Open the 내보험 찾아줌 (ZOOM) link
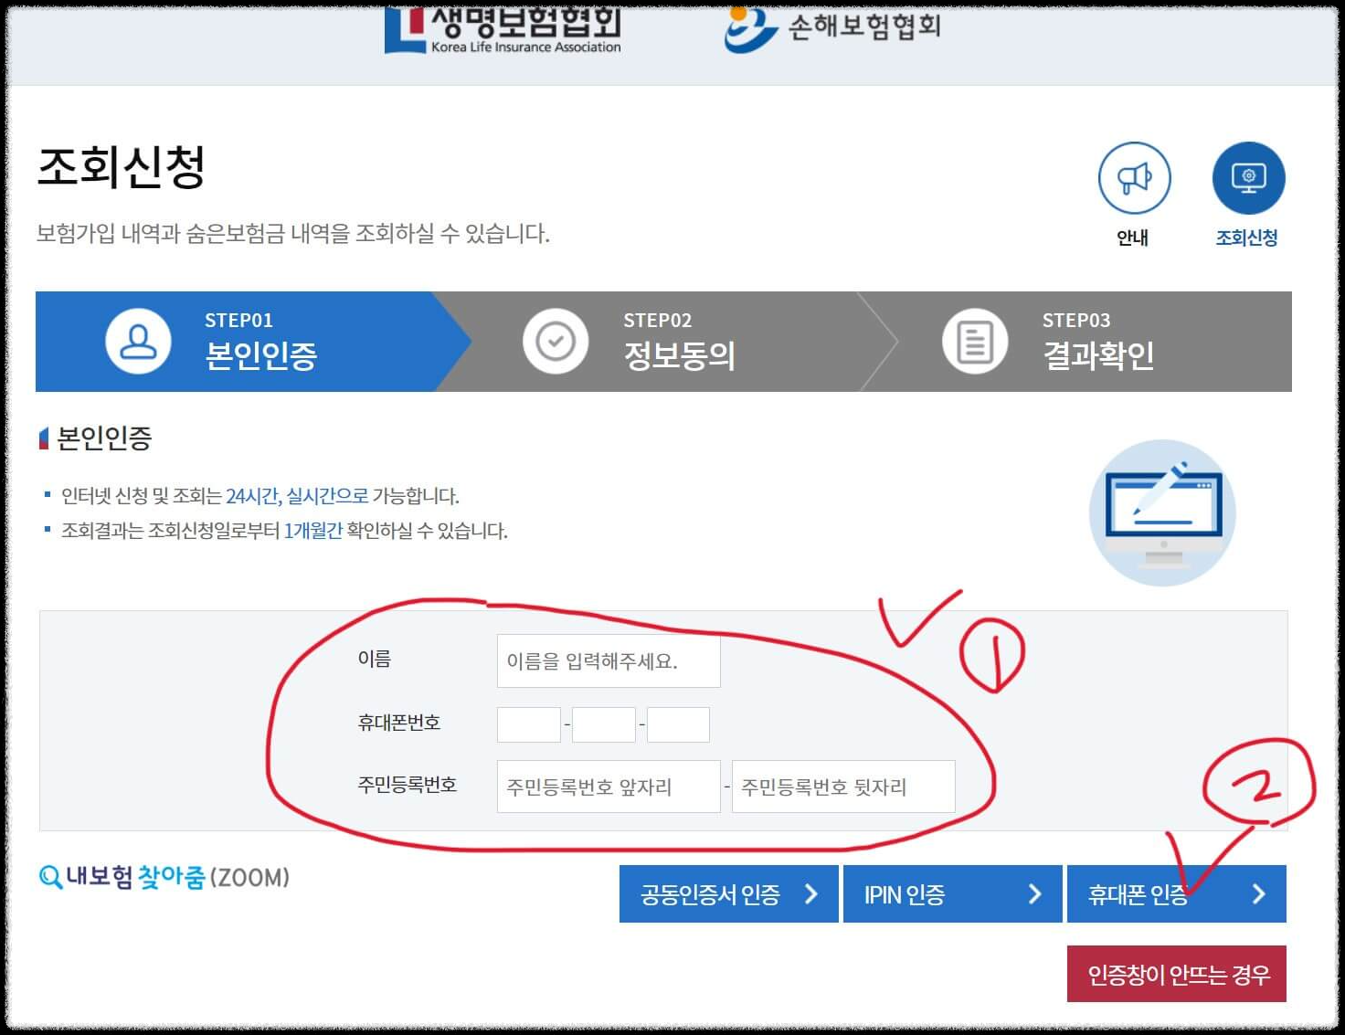 (164, 878)
